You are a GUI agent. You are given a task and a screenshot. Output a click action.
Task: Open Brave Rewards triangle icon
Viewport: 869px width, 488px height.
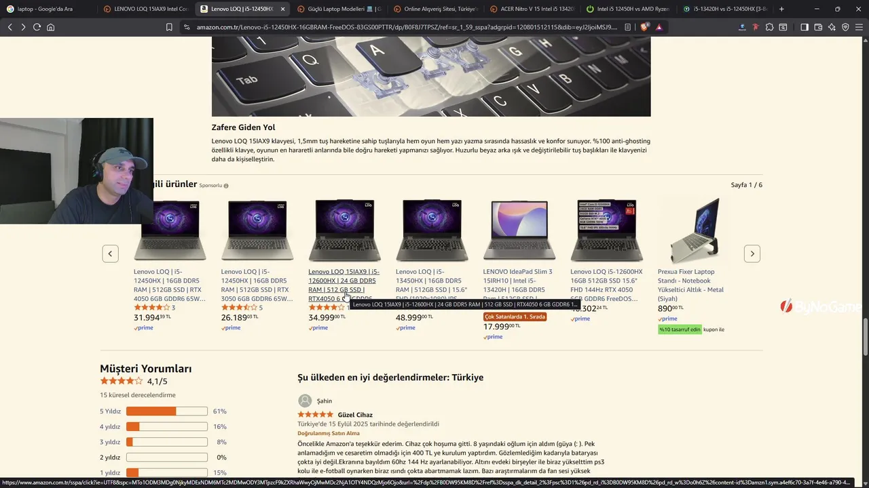(x=659, y=27)
